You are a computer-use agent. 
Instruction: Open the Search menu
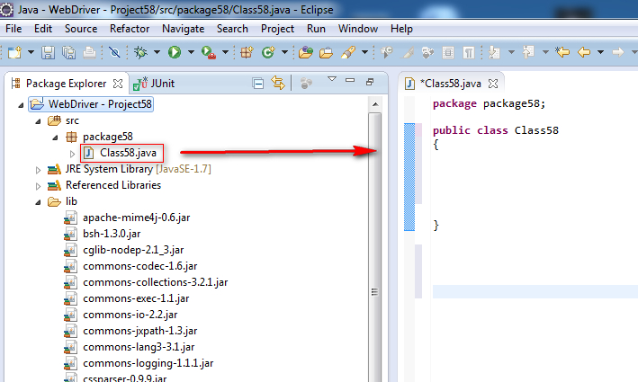(232, 29)
